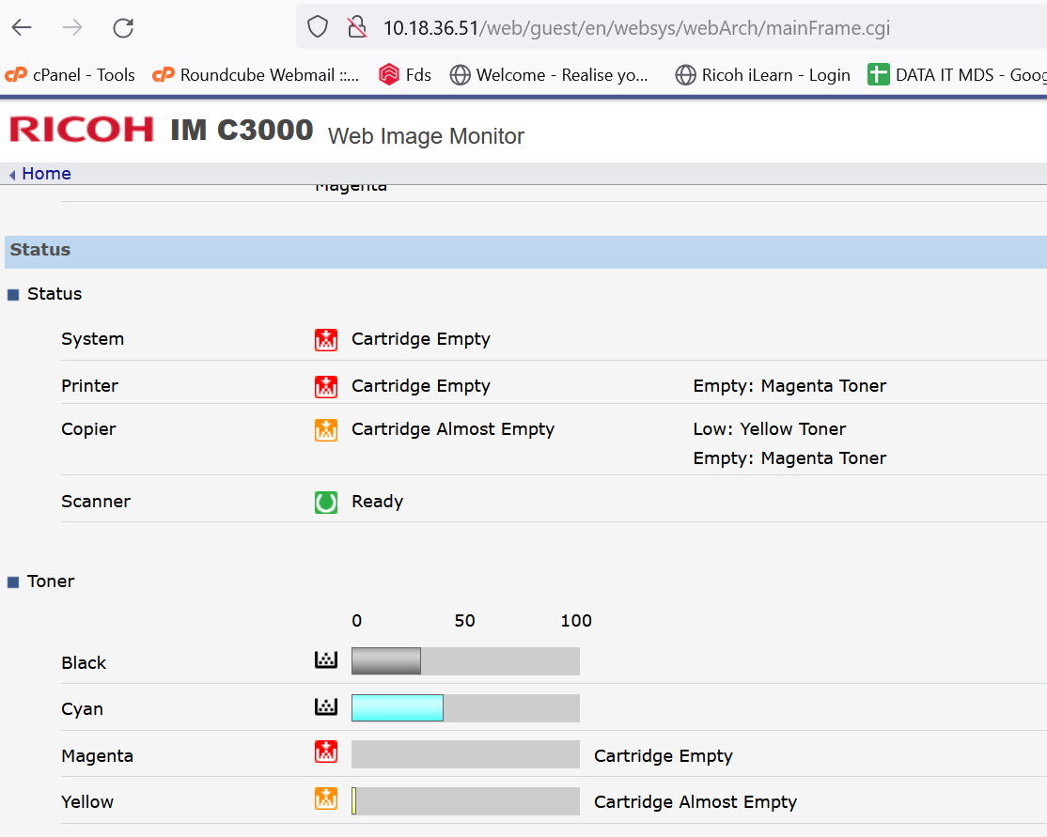Click System 'Cartridge Empty' status text

[421, 339]
